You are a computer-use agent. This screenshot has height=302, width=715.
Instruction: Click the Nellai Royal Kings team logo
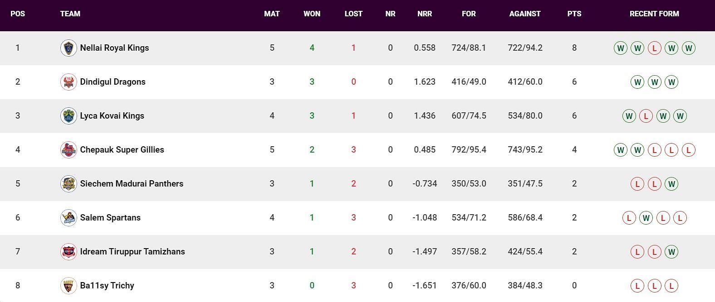[69, 48]
